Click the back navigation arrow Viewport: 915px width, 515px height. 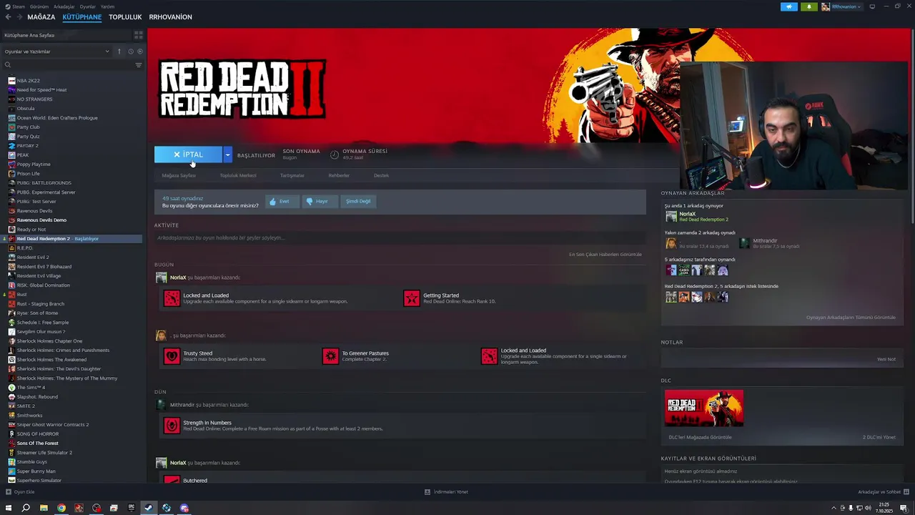[9, 17]
